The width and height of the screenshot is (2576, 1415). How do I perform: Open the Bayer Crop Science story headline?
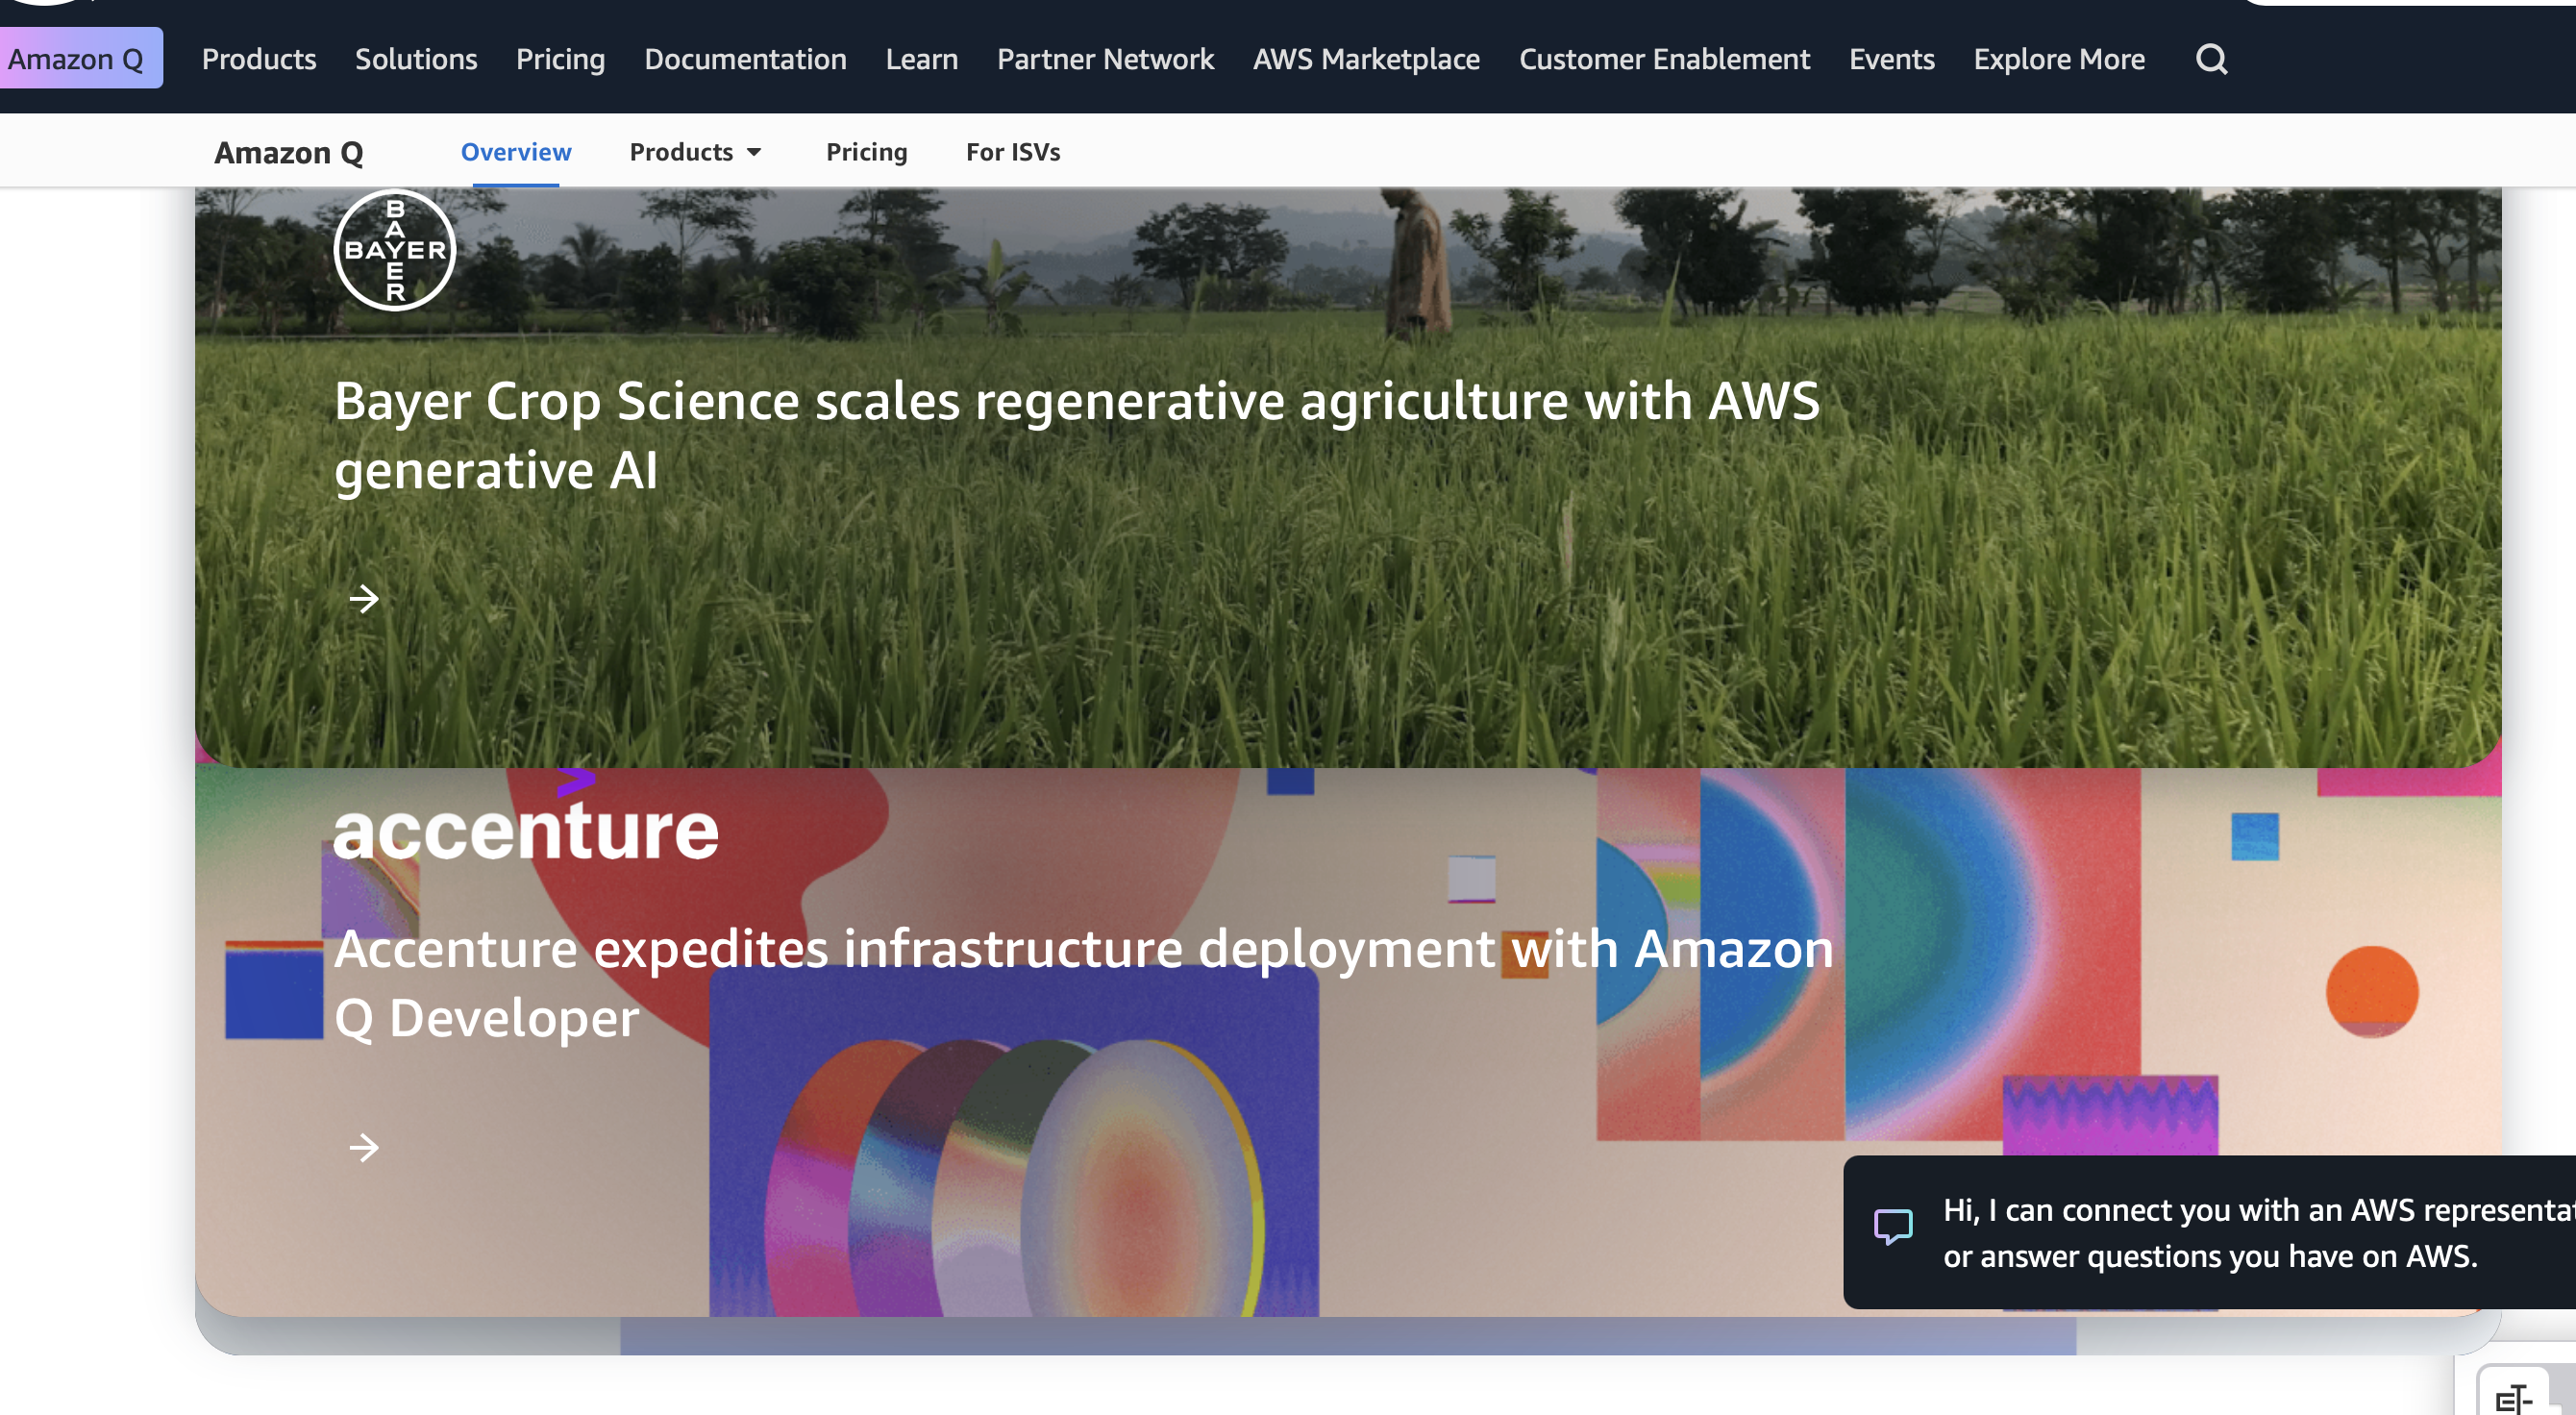point(1077,435)
